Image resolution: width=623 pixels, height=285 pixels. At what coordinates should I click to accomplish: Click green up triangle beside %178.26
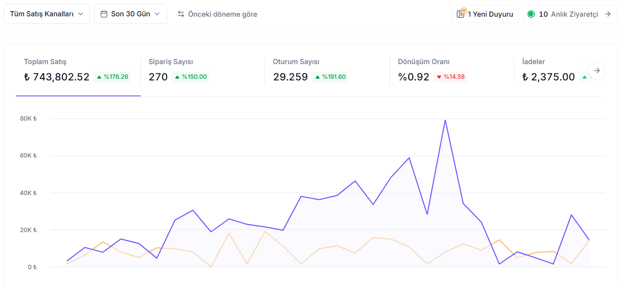point(99,77)
